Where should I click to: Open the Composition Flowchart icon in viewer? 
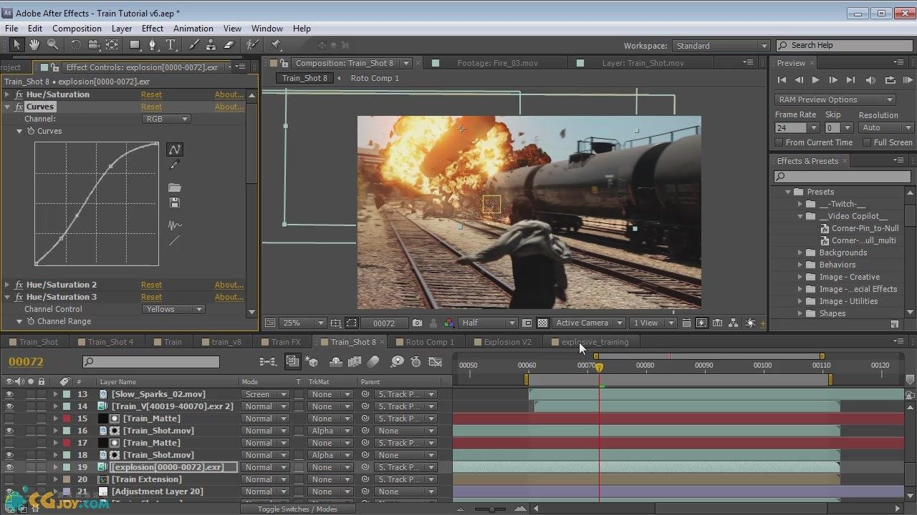tap(734, 323)
